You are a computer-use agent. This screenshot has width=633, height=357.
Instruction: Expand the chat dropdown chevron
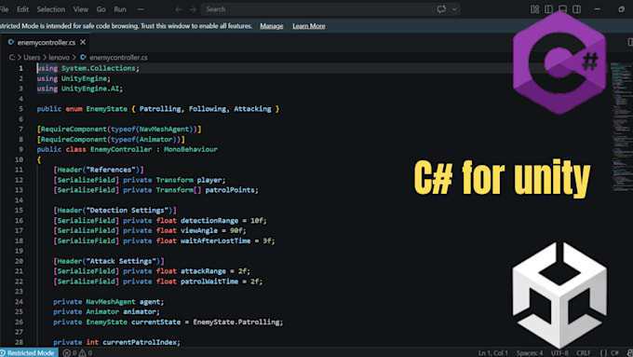(x=454, y=9)
